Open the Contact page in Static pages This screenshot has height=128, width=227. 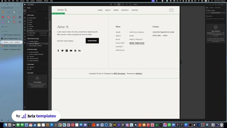[x=37, y=31]
